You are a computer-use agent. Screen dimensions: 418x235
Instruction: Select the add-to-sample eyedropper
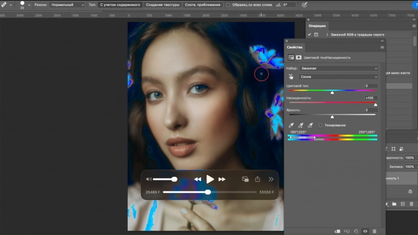pyautogui.click(x=300, y=125)
